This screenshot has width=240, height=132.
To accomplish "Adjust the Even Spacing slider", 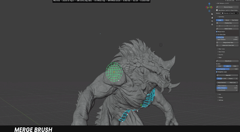I will coord(227,69).
